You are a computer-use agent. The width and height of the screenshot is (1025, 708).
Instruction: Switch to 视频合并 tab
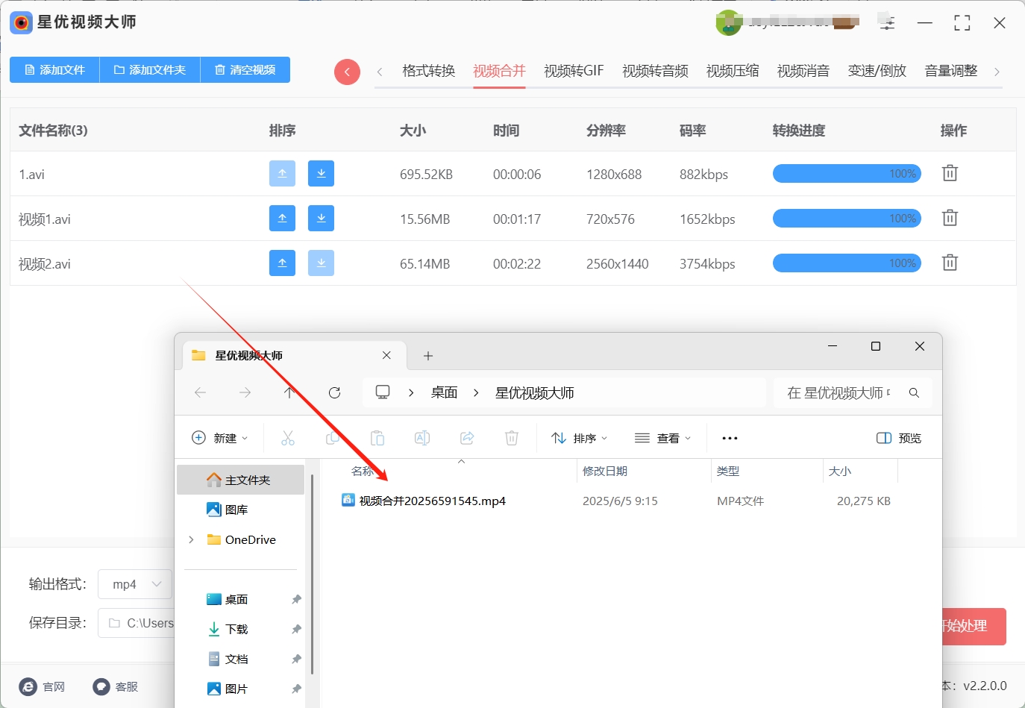pos(499,71)
